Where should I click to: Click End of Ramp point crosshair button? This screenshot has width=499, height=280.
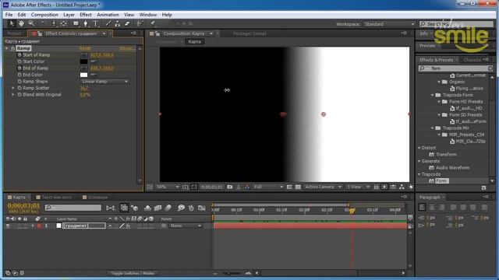[x=83, y=68]
